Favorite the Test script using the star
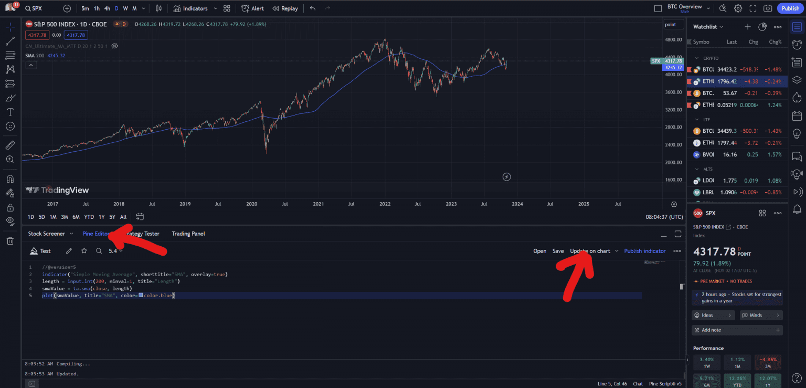 click(83, 251)
